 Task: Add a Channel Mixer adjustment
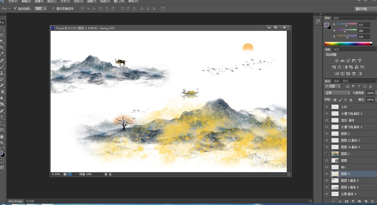click(357, 67)
